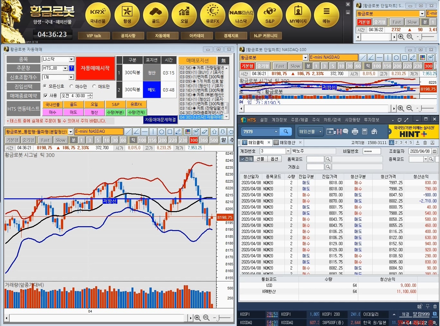Viewport: 440px width, 326px height.
Task: Select the 매도만 radio button
Action: coord(94,86)
